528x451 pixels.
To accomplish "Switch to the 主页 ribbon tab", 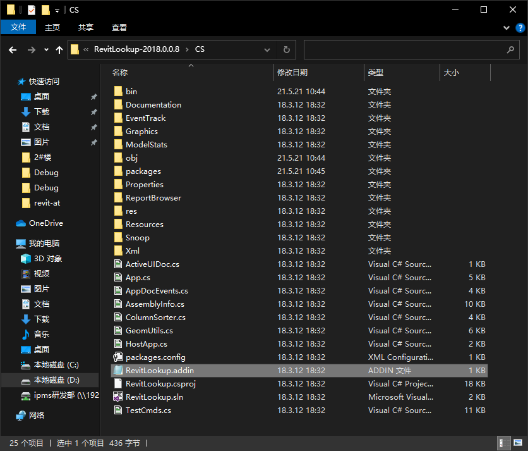I will [x=52, y=27].
